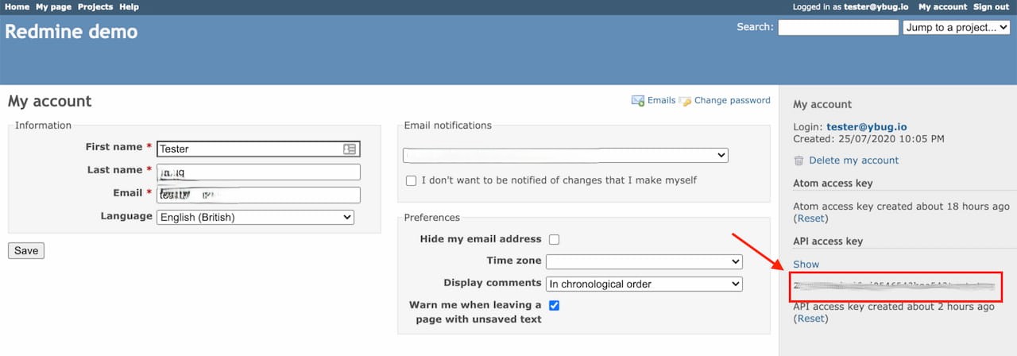Viewport: 1017px width, 356px height.
Task: Click the Change password key icon
Action: [685, 101]
